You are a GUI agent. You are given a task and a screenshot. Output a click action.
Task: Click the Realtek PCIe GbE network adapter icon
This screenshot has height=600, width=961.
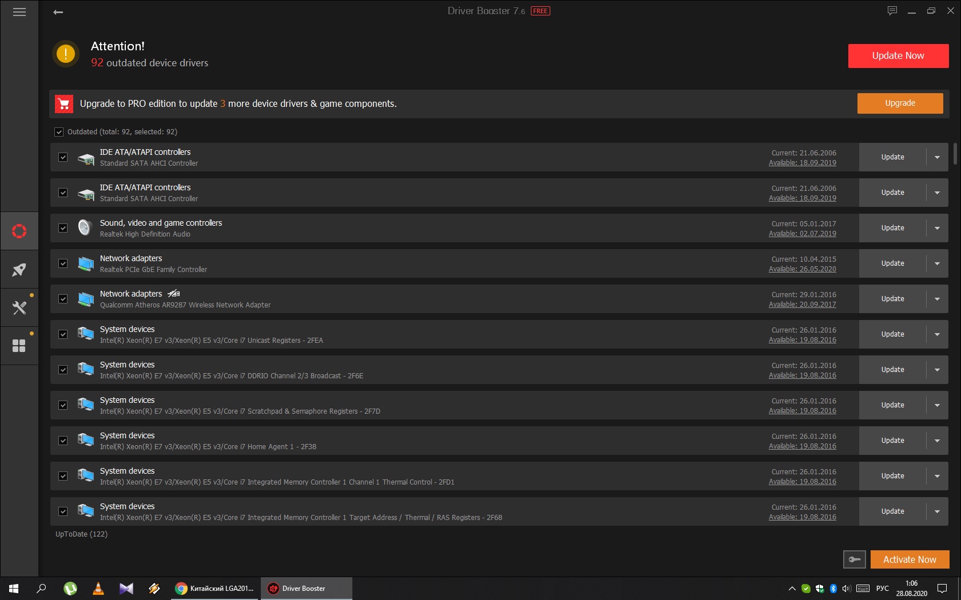click(x=86, y=263)
